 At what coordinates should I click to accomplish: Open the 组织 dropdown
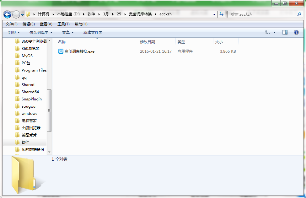(x=14, y=32)
